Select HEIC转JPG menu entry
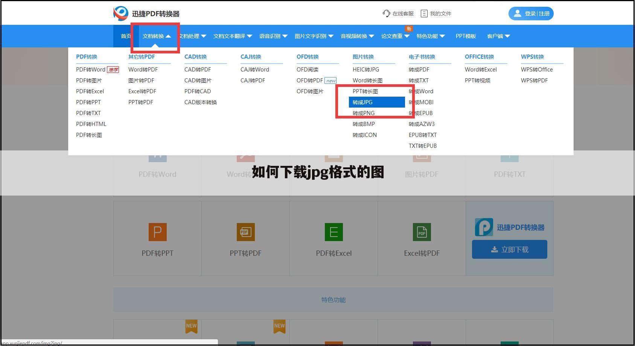635x346 pixels. (x=366, y=70)
